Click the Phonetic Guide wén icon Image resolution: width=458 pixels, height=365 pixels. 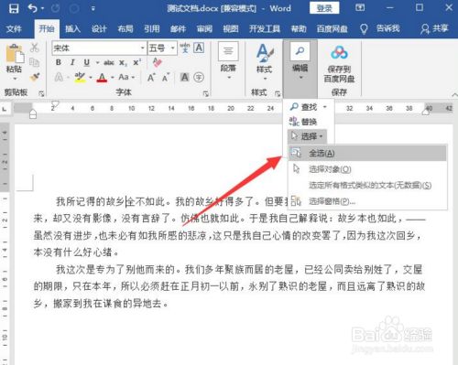pos(185,48)
